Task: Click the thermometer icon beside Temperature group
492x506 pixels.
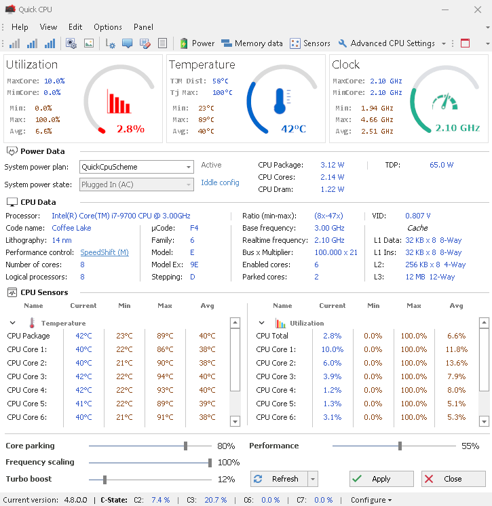Action: [x=32, y=323]
